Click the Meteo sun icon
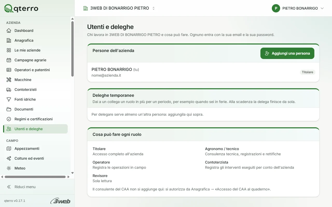Image resolution: width=332 pixels, height=207 pixels. pos(9,168)
